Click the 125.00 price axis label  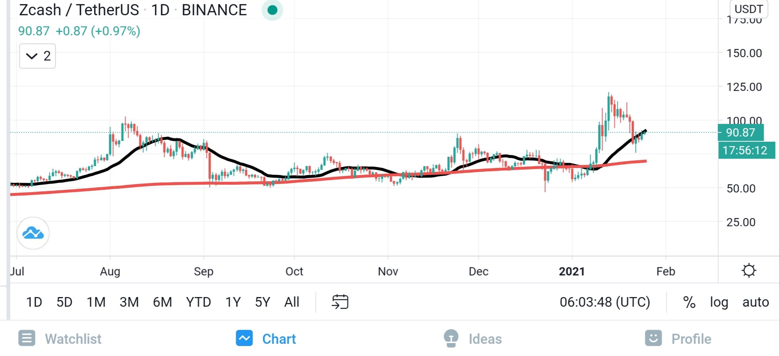pos(744,87)
